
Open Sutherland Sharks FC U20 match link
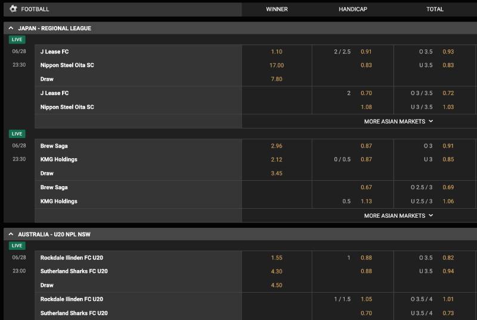(x=74, y=271)
